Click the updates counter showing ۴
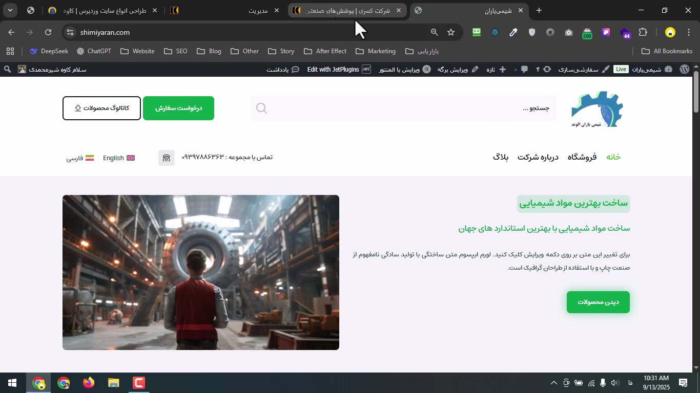The height and width of the screenshot is (393, 700). point(543,69)
